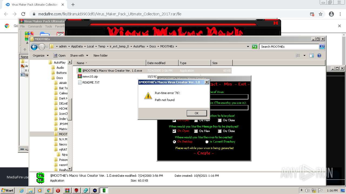Click the red Min label in creator
Viewport: 346px width, 194px height.
pyautogui.click(x=228, y=84)
